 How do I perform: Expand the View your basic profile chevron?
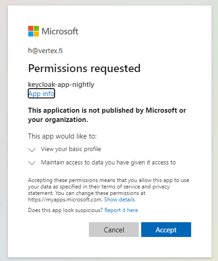pos(32,150)
